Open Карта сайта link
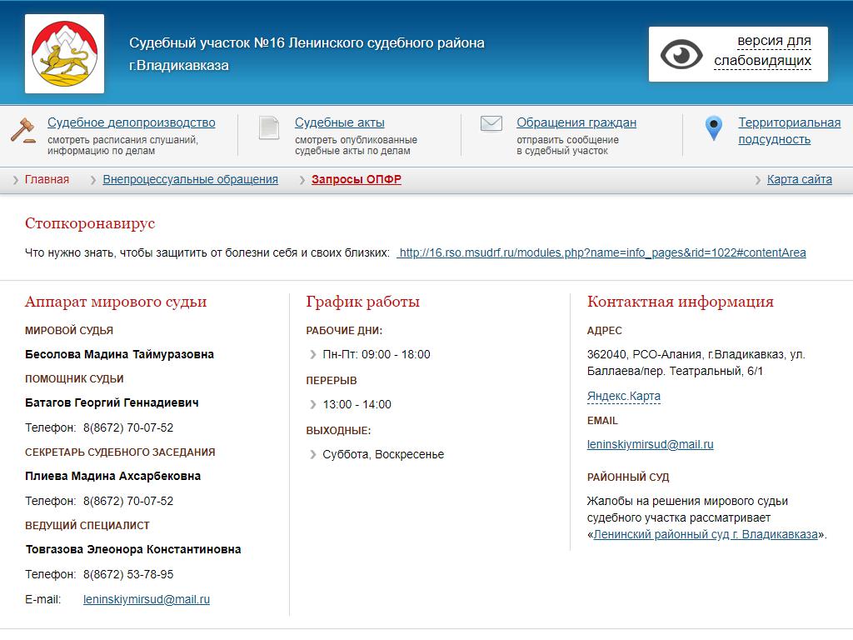 [x=799, y=180]
